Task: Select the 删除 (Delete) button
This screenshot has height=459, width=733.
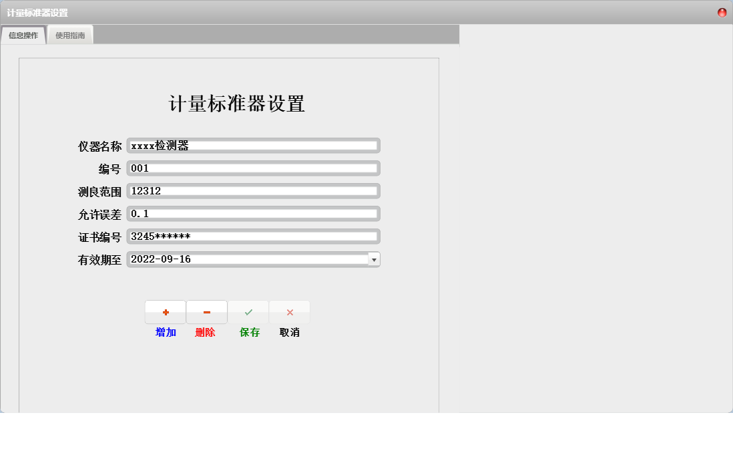Action: pos(206,332)
